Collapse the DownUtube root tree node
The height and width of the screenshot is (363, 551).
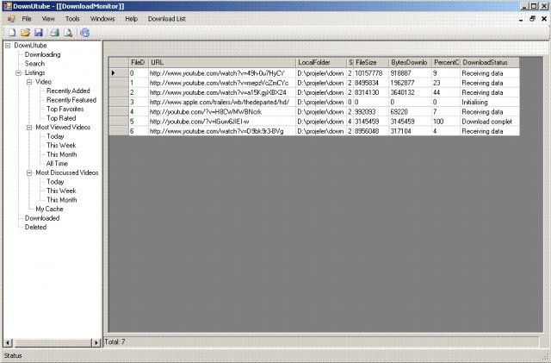[x=8, y=46]
